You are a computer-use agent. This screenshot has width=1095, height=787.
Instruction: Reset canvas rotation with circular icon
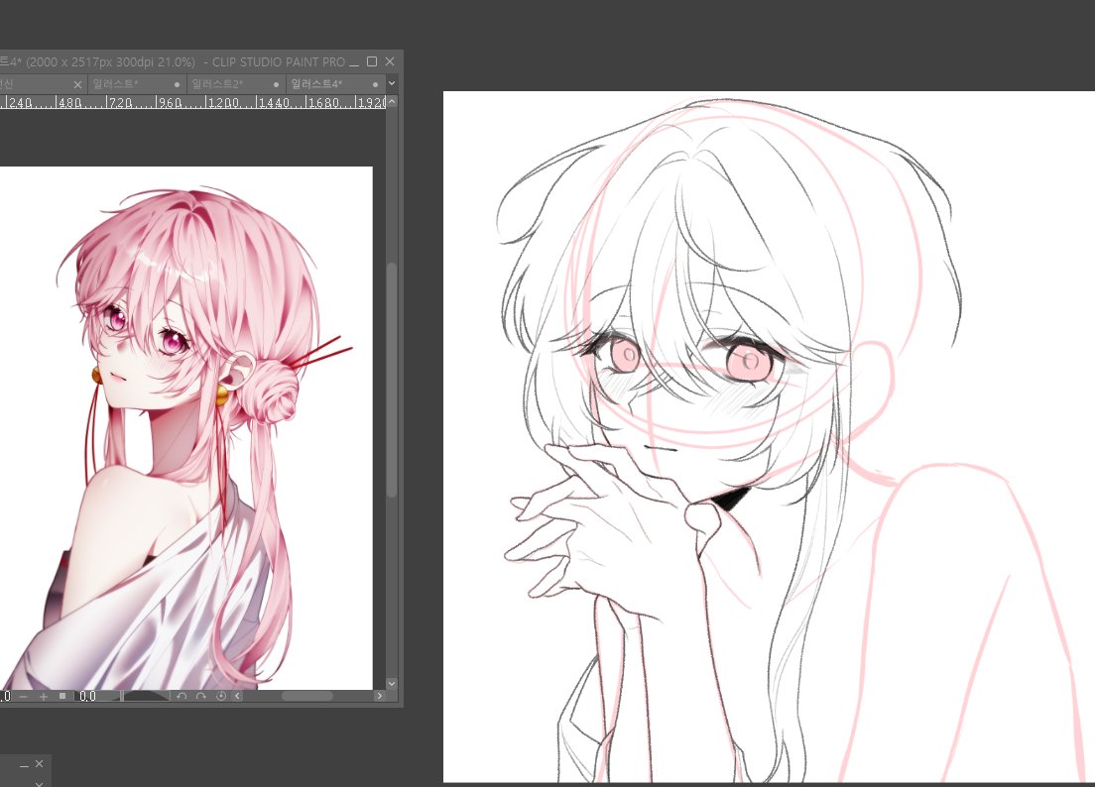(x=220, y=696)
